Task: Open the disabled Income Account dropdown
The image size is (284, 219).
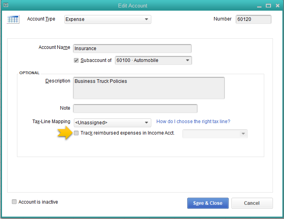Action: pos(243,134)
